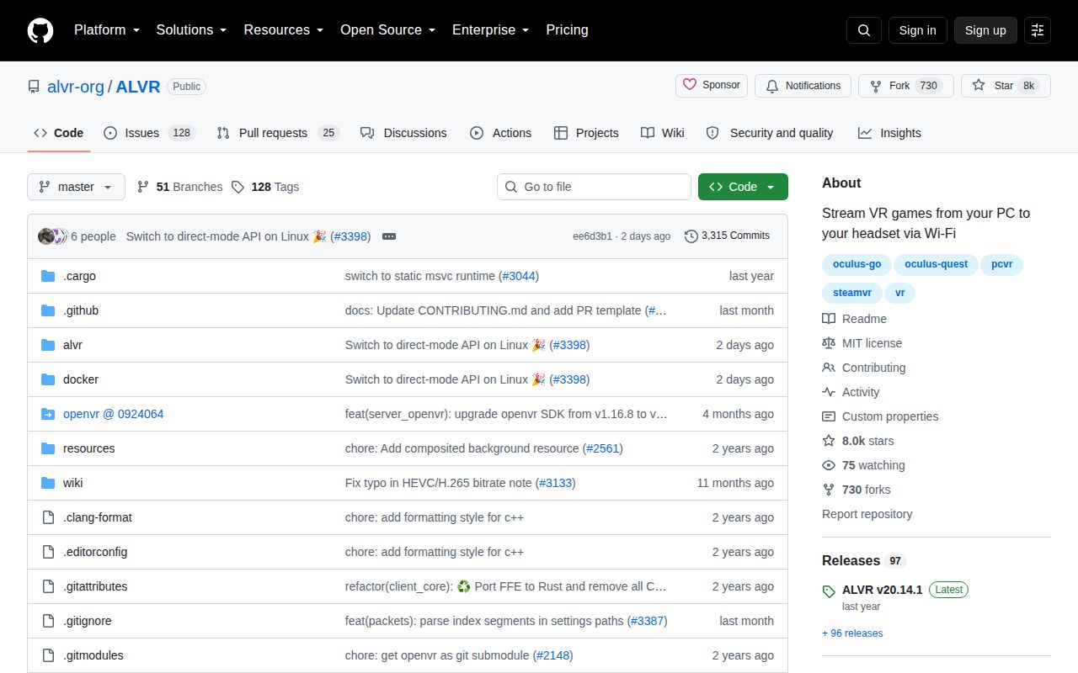
Task: Click the Go to file search field
Action: 594,187
